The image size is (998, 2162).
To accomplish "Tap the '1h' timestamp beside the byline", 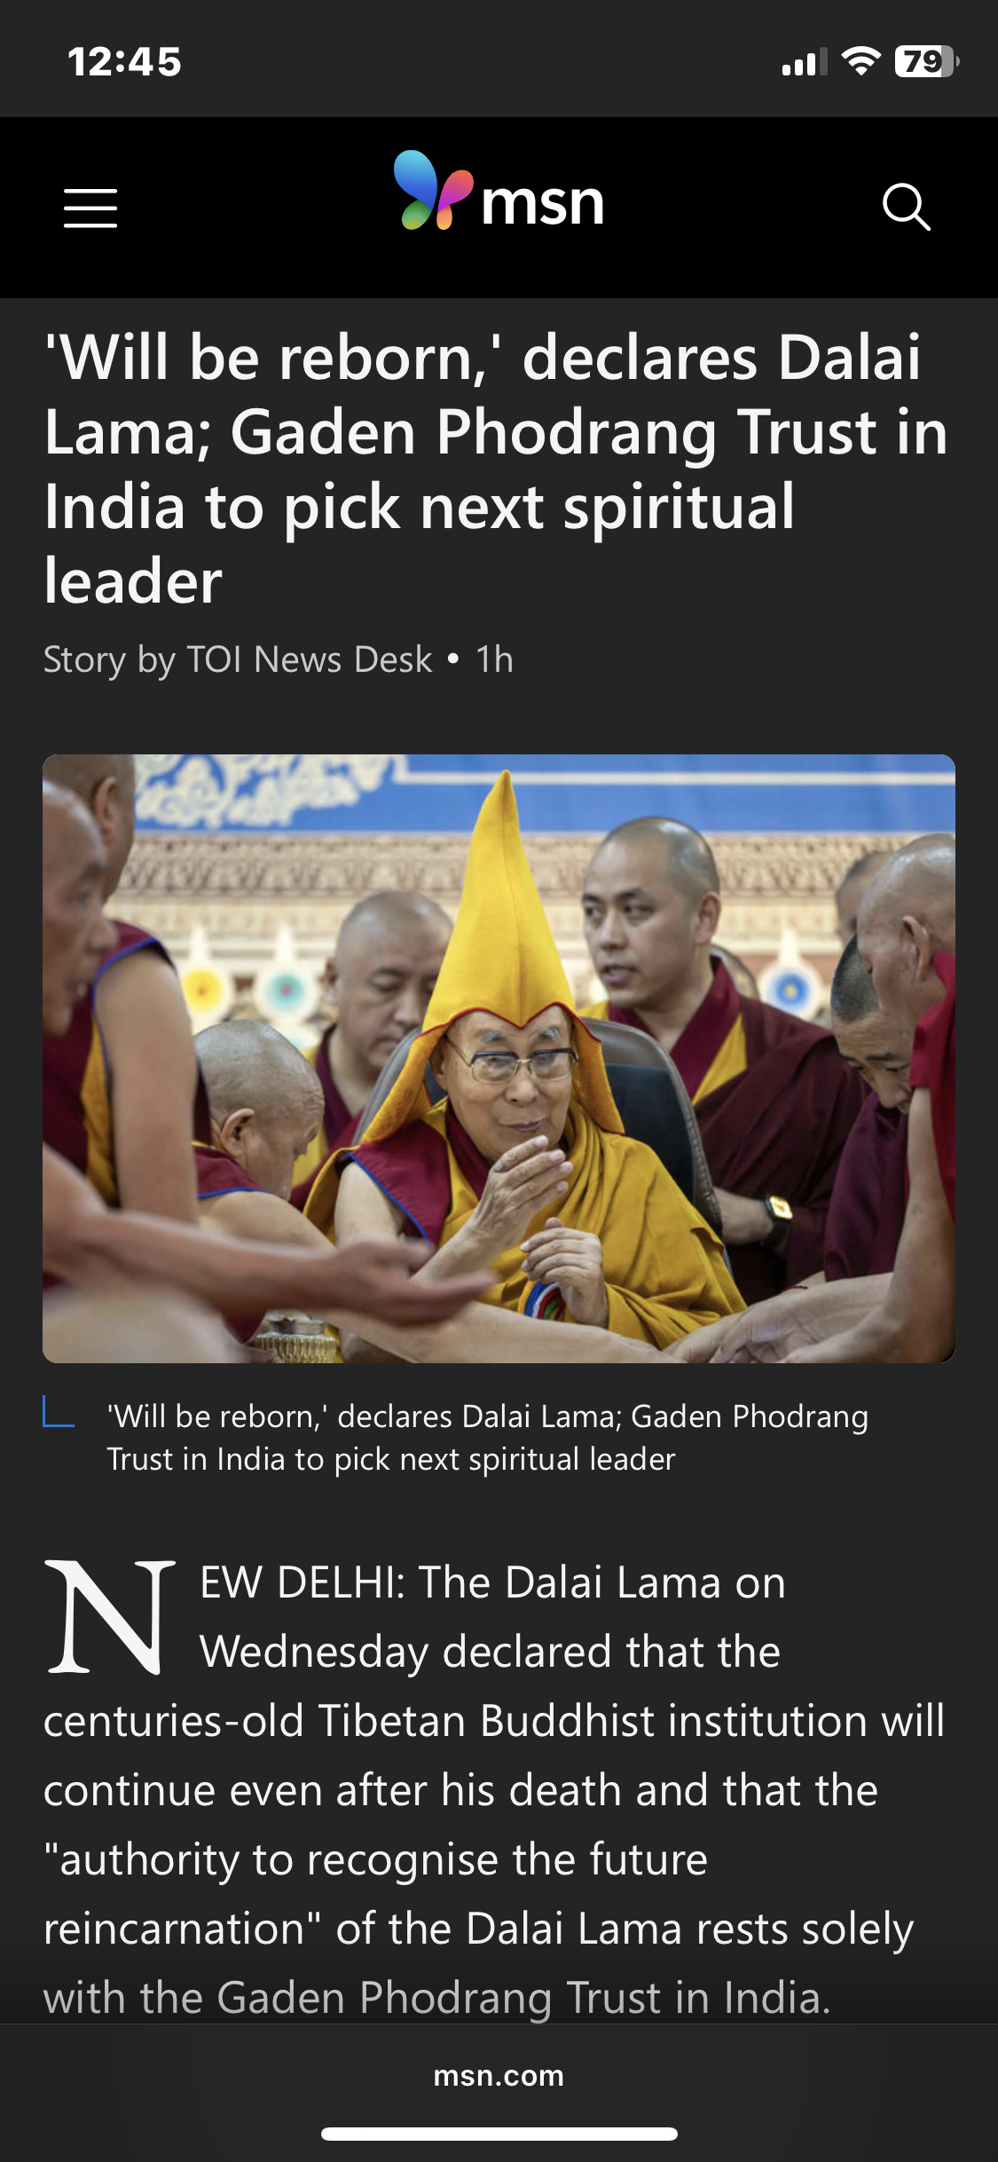I will (494, 659).
